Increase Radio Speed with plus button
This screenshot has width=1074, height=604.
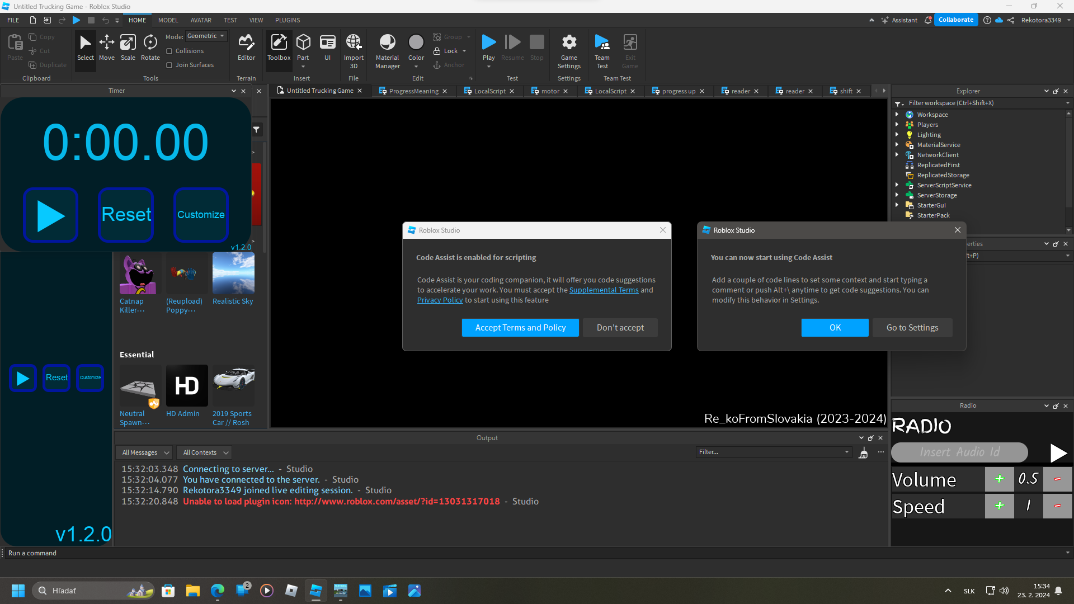(x=1000, y=506)
